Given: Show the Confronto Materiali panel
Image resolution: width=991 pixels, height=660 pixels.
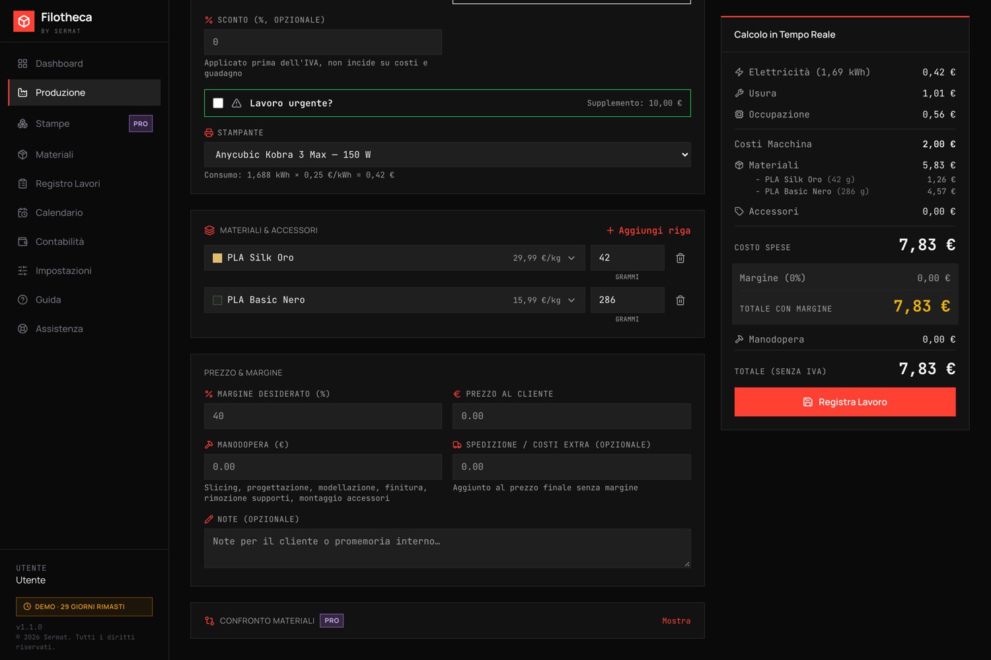Looking at the screenshot, I should click(676, 621).
